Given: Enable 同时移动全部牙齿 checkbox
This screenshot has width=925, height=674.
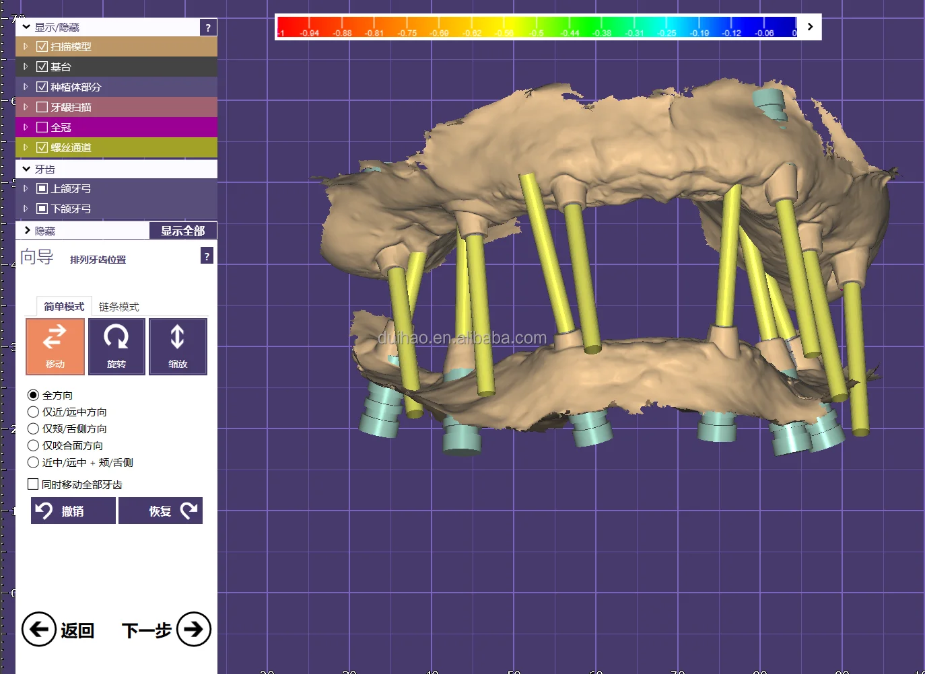Looking at the screenshot, I should click(33, 484).
